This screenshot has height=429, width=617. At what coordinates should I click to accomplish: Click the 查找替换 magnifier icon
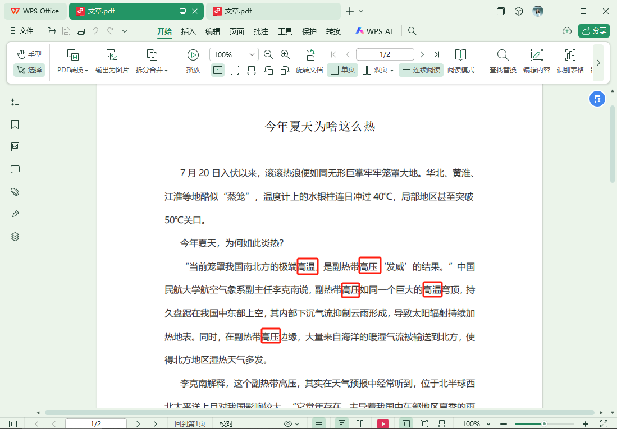pyautogui.click(x=502, y=55)
